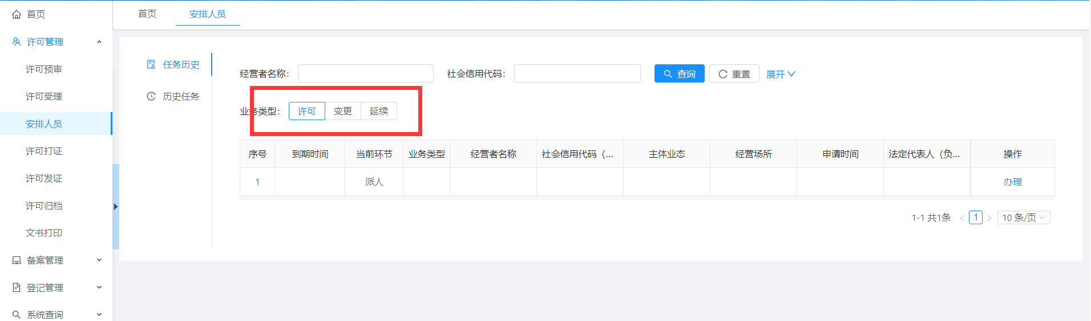The height and width of the screenshot is (321, 1091).
Task: Click the 备案管理 sidebar icon
Action: pos(17,260)
